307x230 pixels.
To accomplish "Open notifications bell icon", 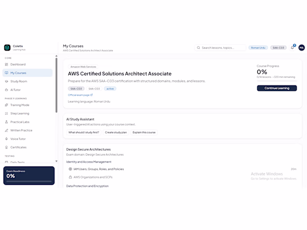I will click(x=293, y=47).
